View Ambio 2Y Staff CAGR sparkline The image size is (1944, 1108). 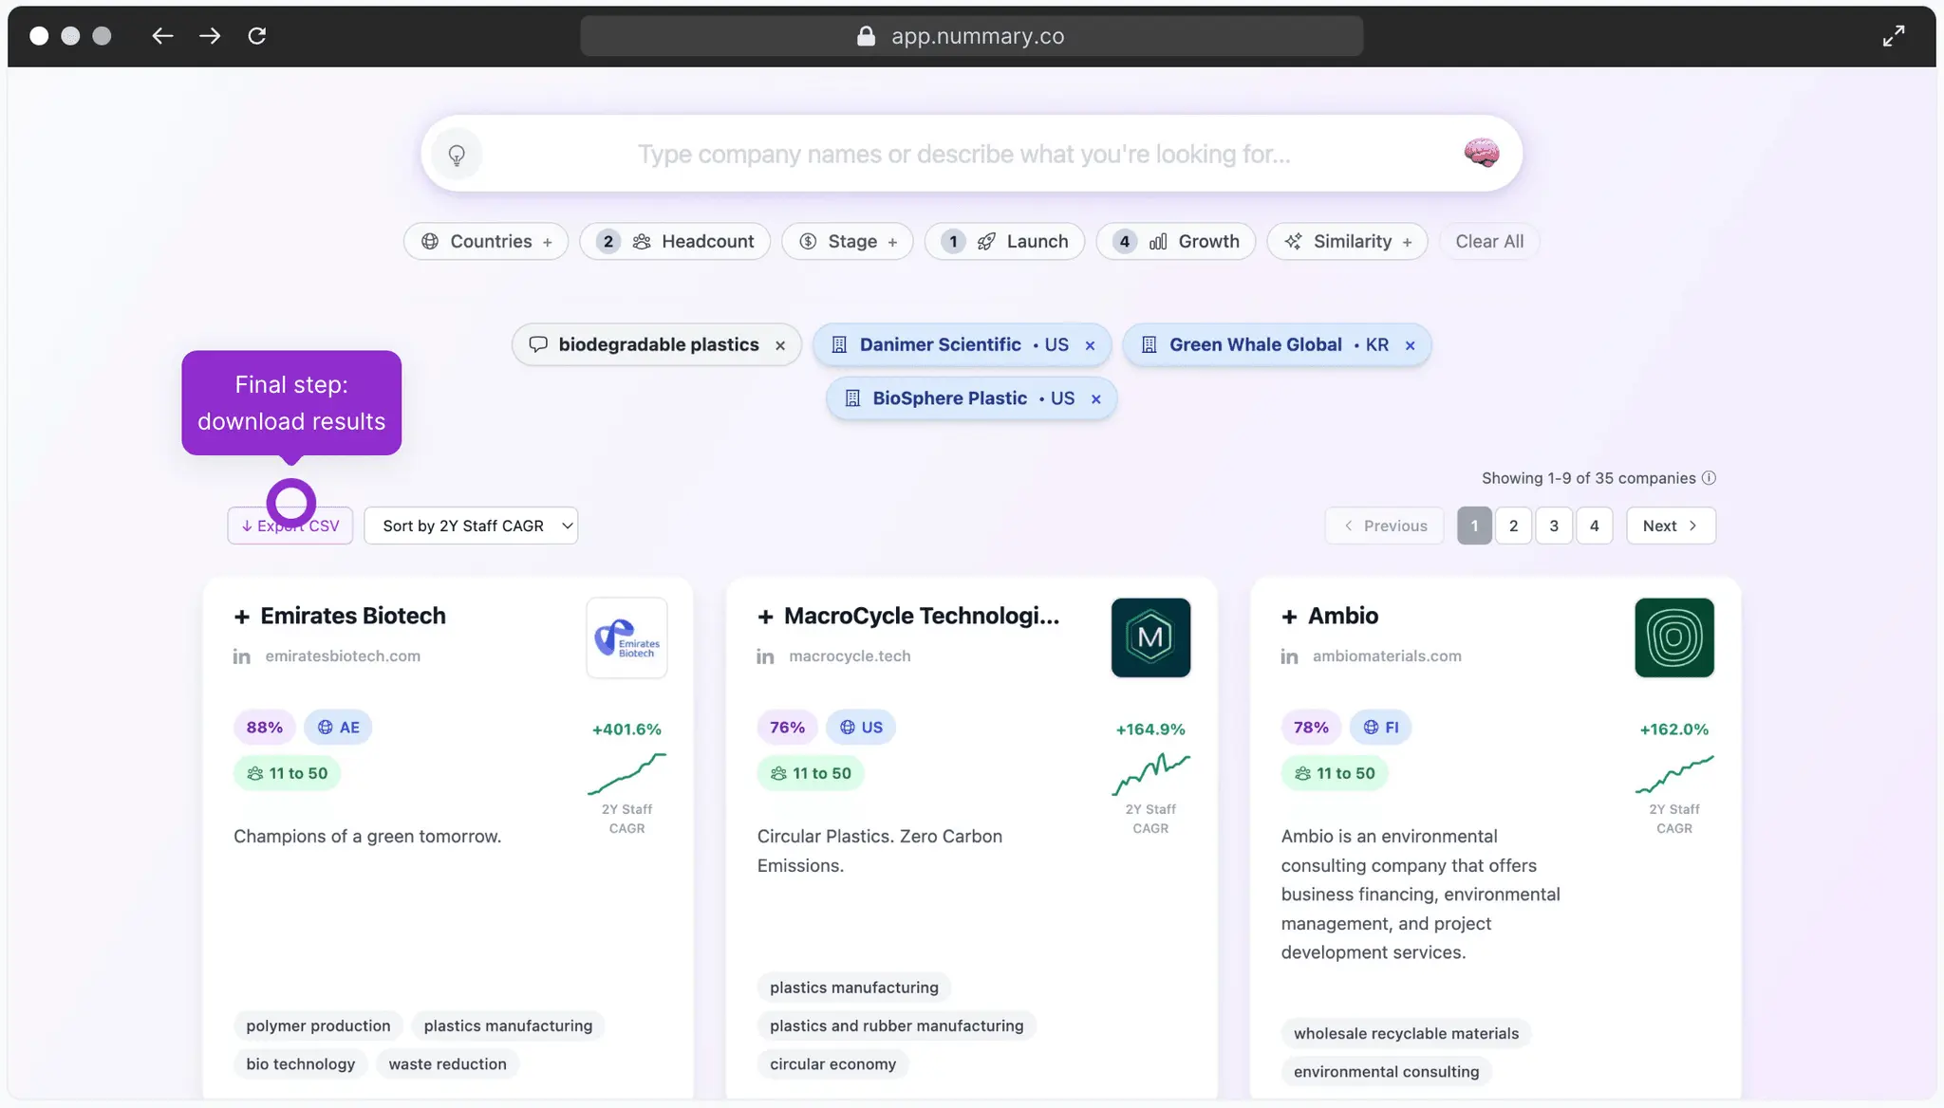point(1674,774)
